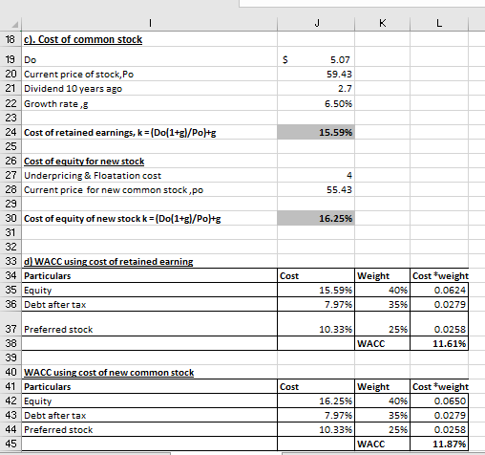Screen dimensions: 485x455
Task: Select 35% weight in row 36
Action: point(382,304)
